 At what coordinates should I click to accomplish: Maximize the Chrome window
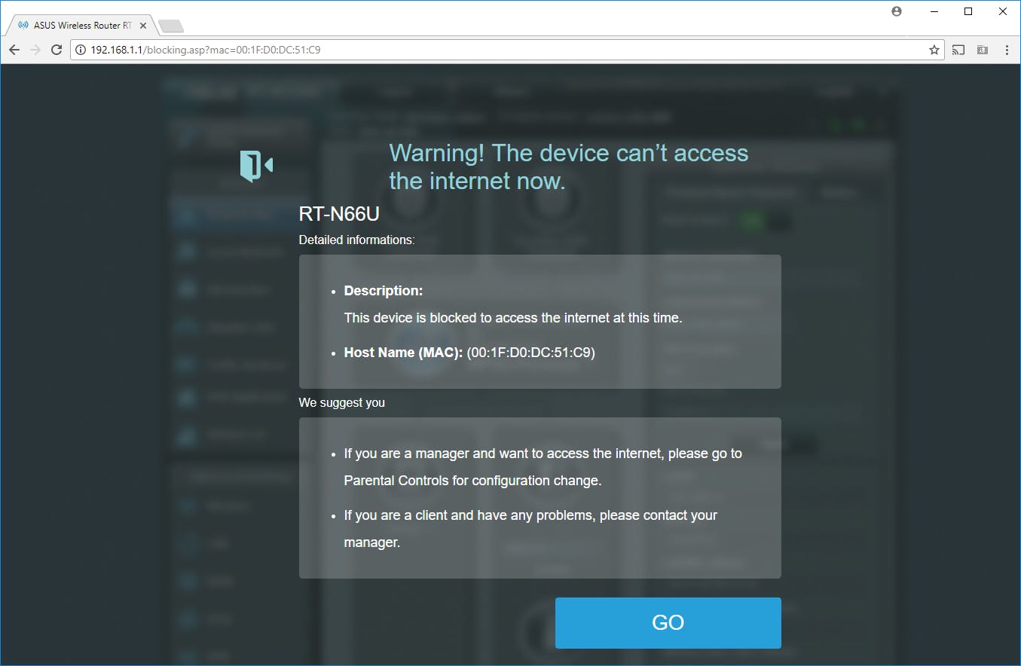(969, 11)
